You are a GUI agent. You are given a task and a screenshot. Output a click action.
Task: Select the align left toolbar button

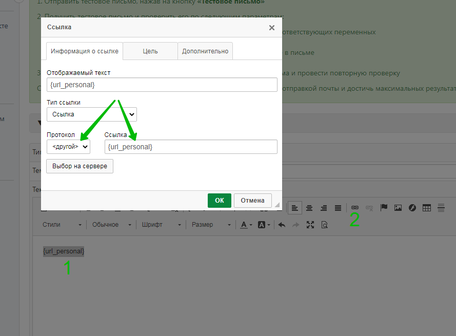coord(294,208)
